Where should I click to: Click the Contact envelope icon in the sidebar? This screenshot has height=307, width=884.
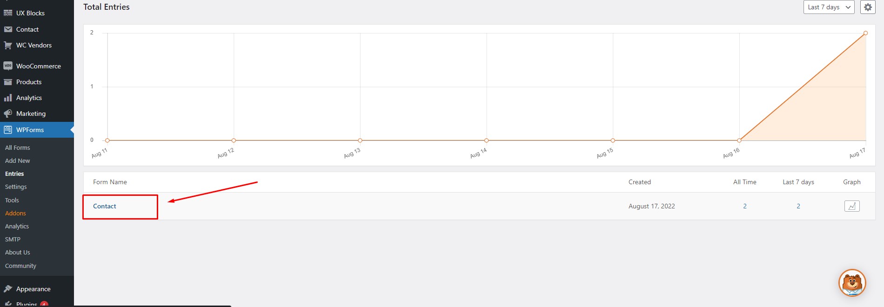8,29
